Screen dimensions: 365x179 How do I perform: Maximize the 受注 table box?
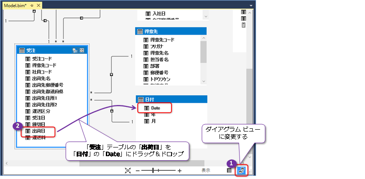click(x=82, y=50)
